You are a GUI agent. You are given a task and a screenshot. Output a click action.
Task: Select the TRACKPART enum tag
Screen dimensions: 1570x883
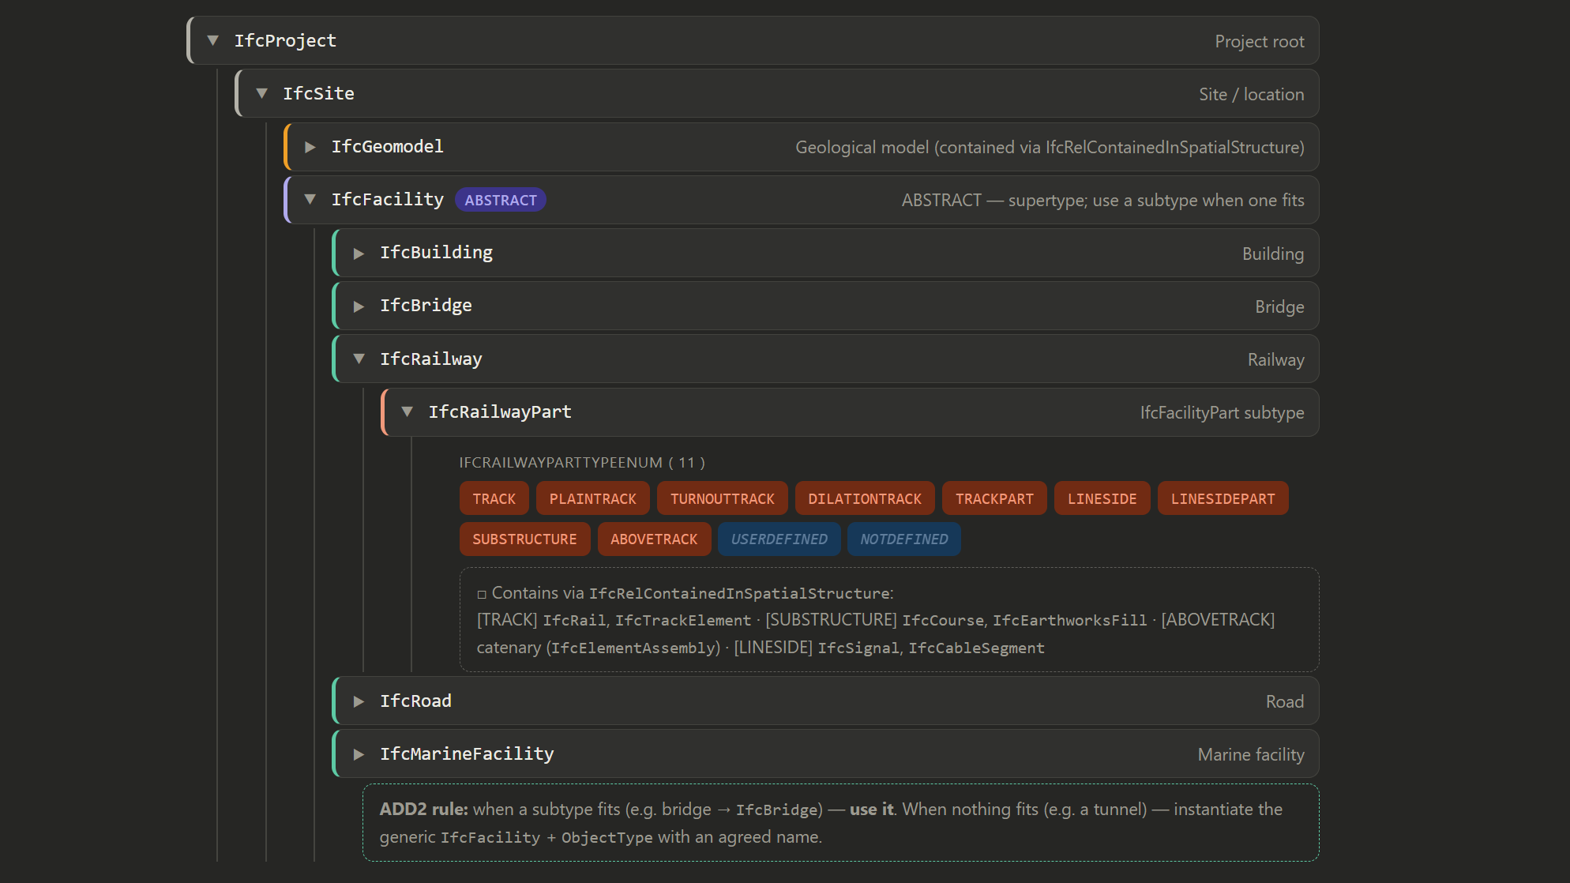(994, 498)
